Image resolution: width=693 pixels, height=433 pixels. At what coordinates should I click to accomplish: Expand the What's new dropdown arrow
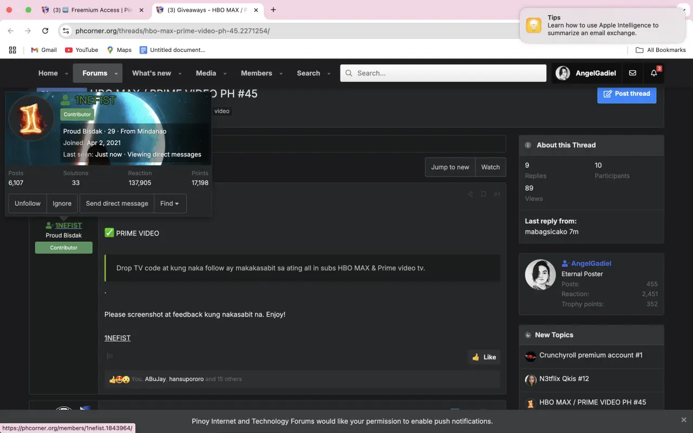(180, 74)
